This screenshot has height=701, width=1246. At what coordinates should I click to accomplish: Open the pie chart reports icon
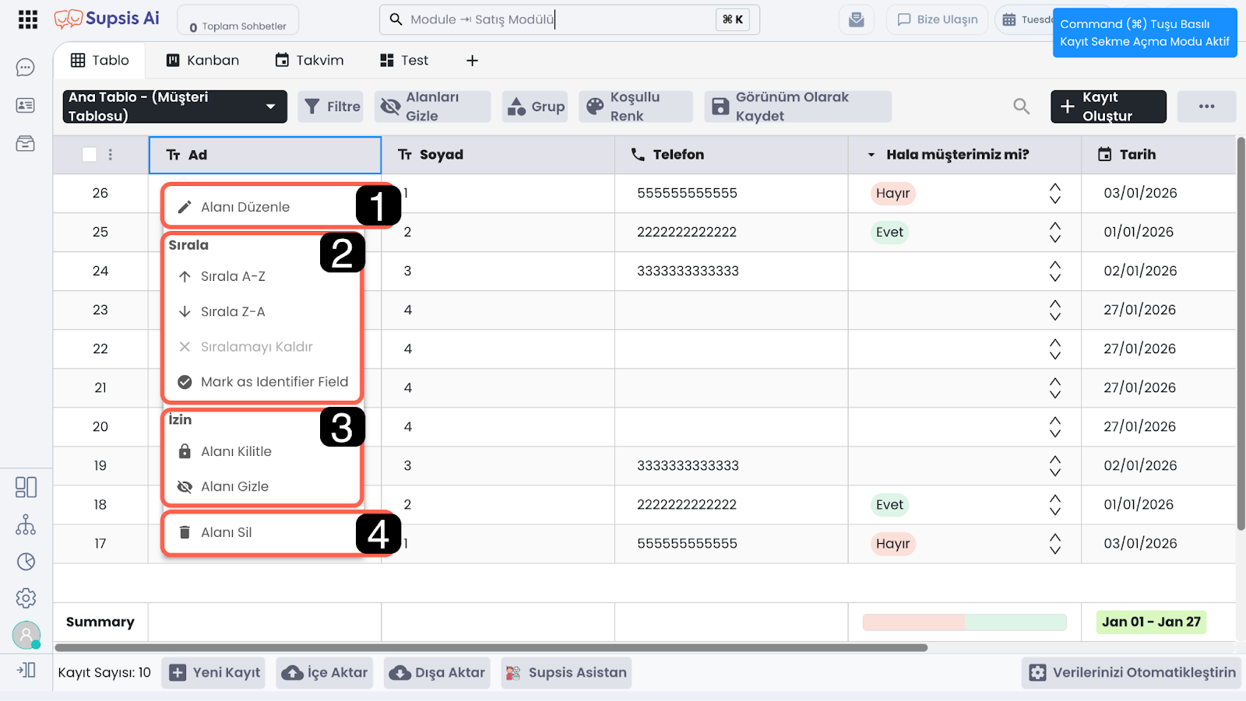[26, 562]
